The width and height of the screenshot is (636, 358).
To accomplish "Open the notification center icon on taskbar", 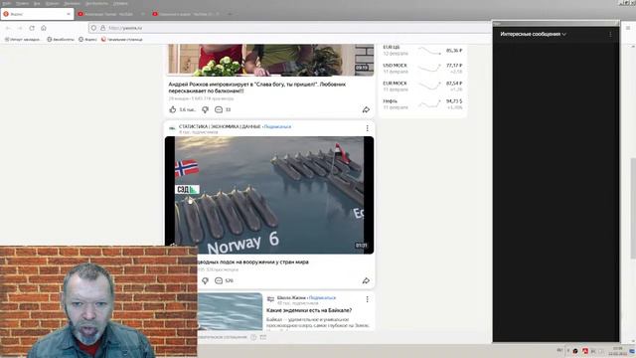I will [632, 351].
